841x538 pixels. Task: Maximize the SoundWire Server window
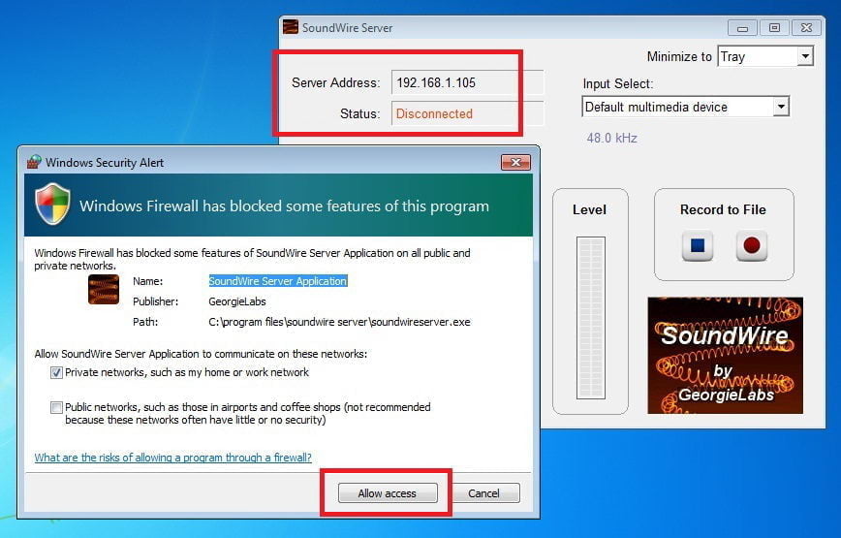774,28
